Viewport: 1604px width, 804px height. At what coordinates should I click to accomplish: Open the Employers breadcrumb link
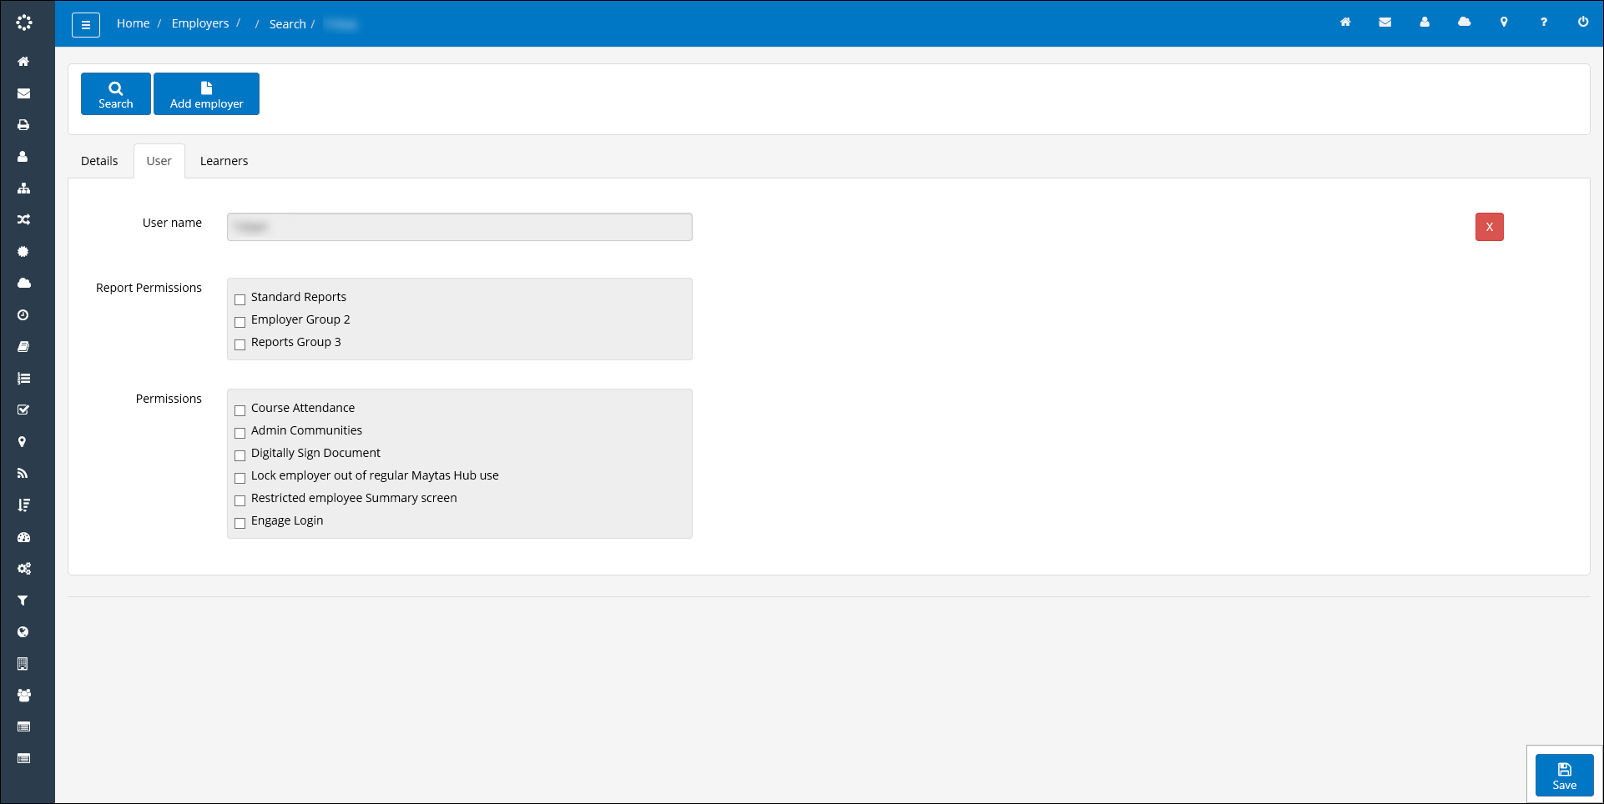[x=200, y=23]
